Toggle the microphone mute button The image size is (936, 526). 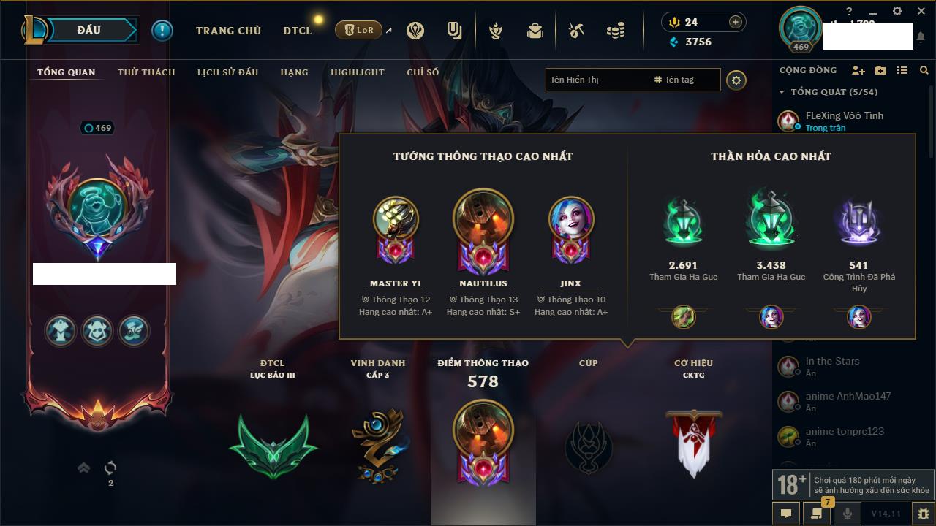[847, 514]
